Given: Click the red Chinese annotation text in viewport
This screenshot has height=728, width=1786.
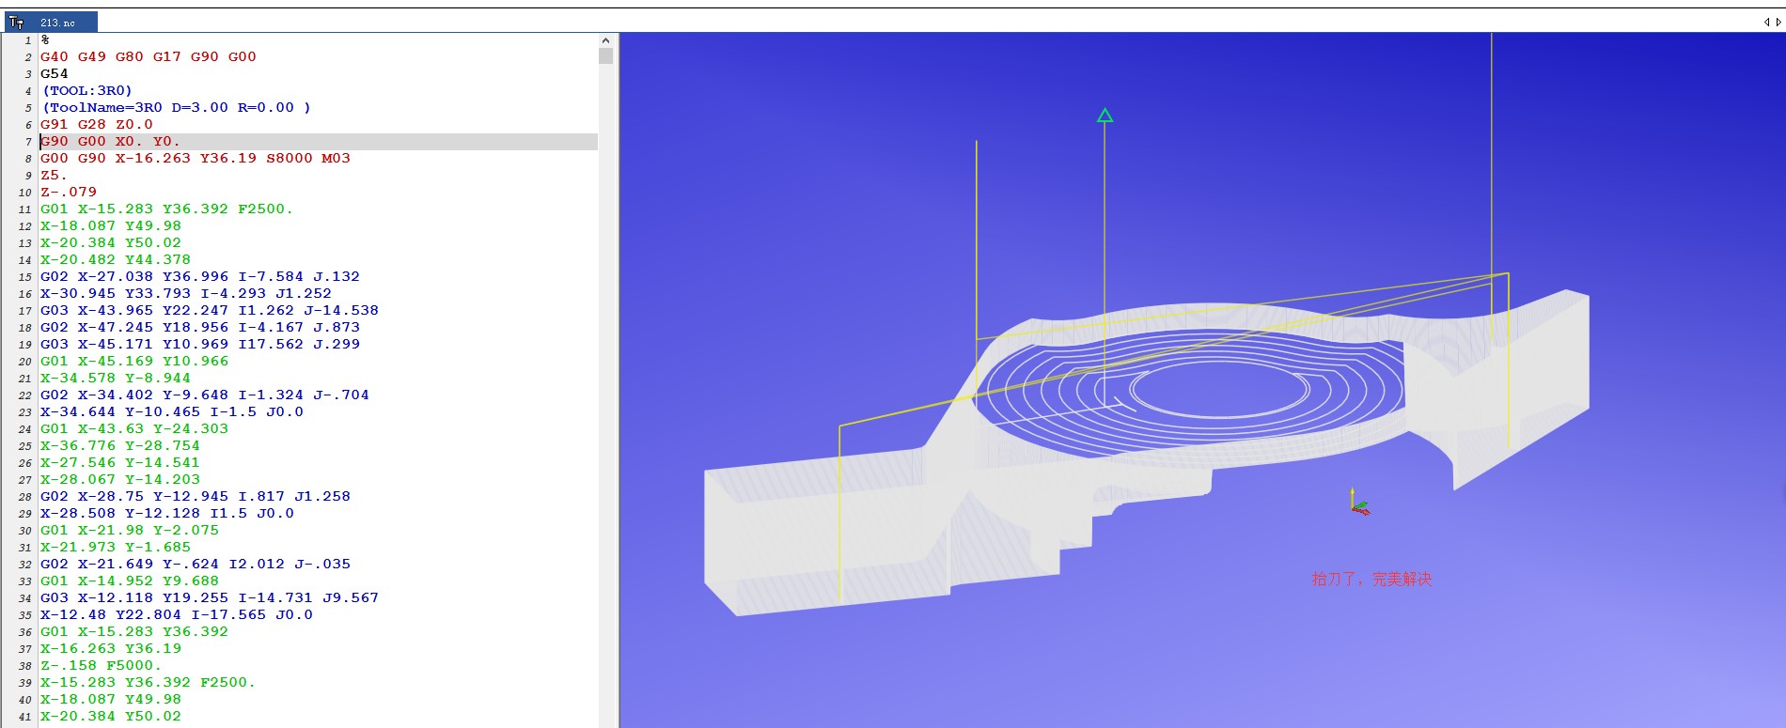Looking at the screenshot, I should (1371, 579).
